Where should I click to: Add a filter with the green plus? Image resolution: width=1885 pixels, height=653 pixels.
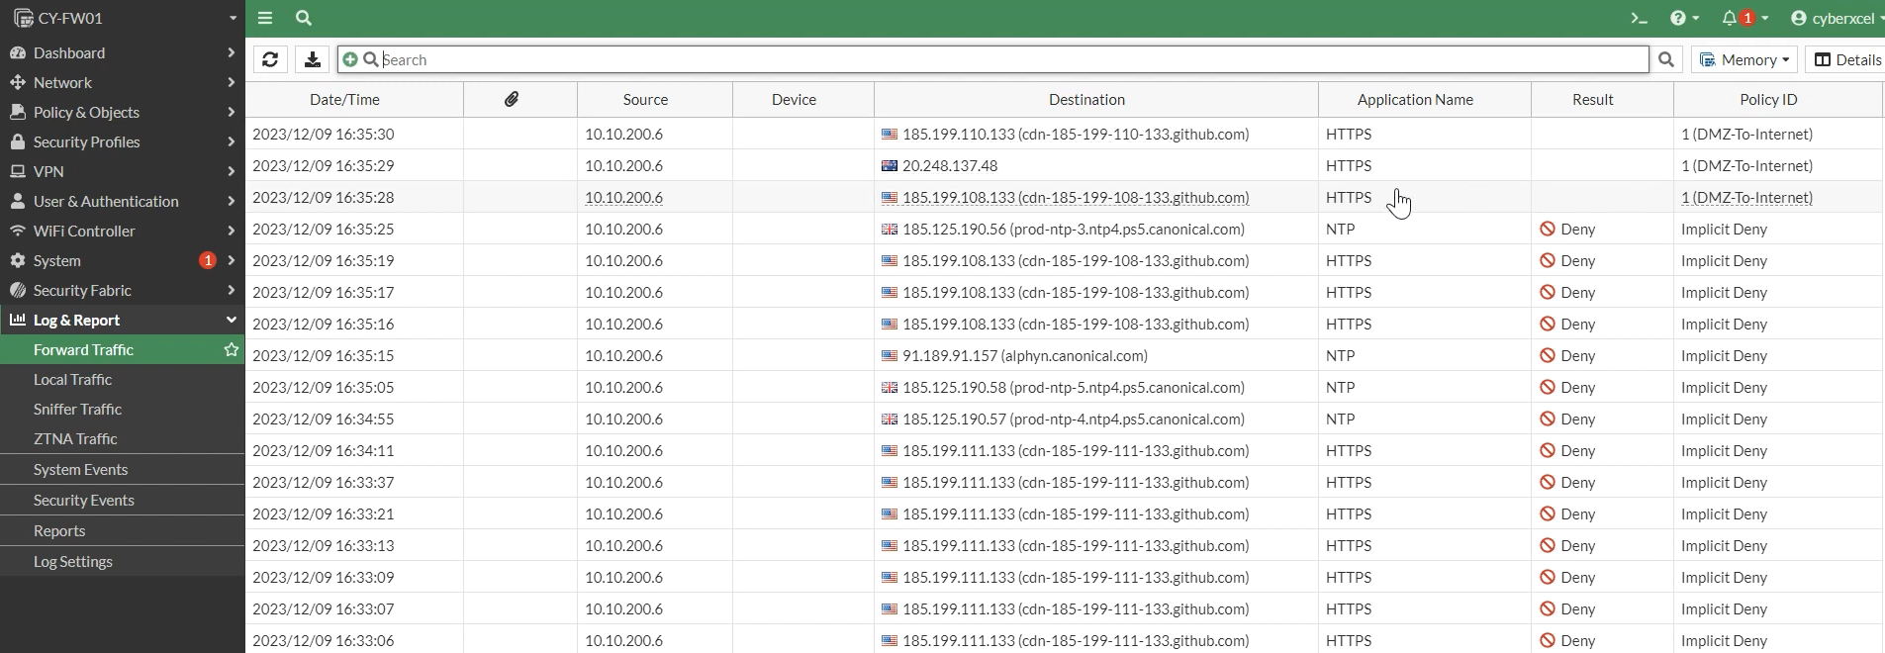pos(349,59)
